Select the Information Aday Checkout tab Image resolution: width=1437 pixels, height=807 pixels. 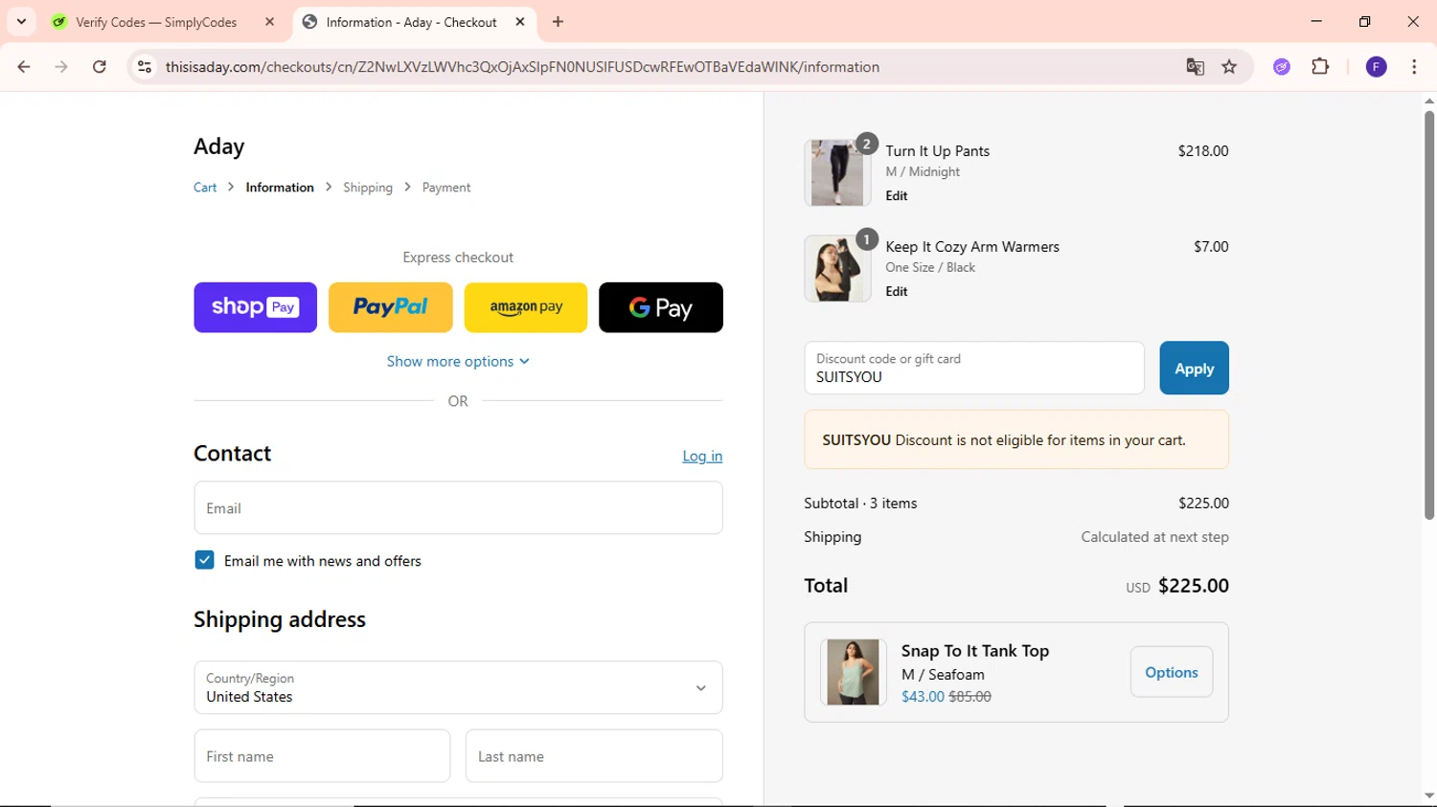[x=414, y=22]
